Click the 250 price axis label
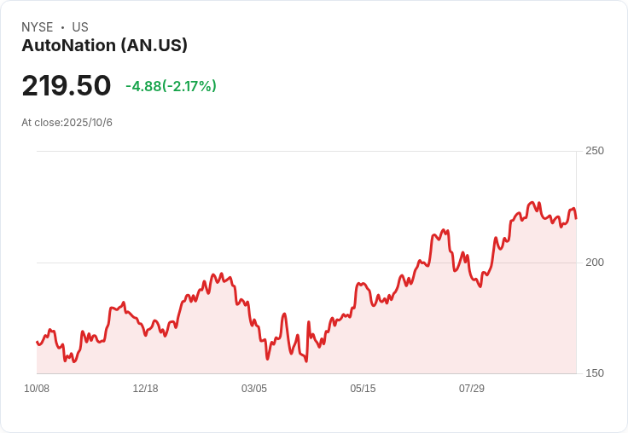Screen dimensions: 628x433 (595, 151)
